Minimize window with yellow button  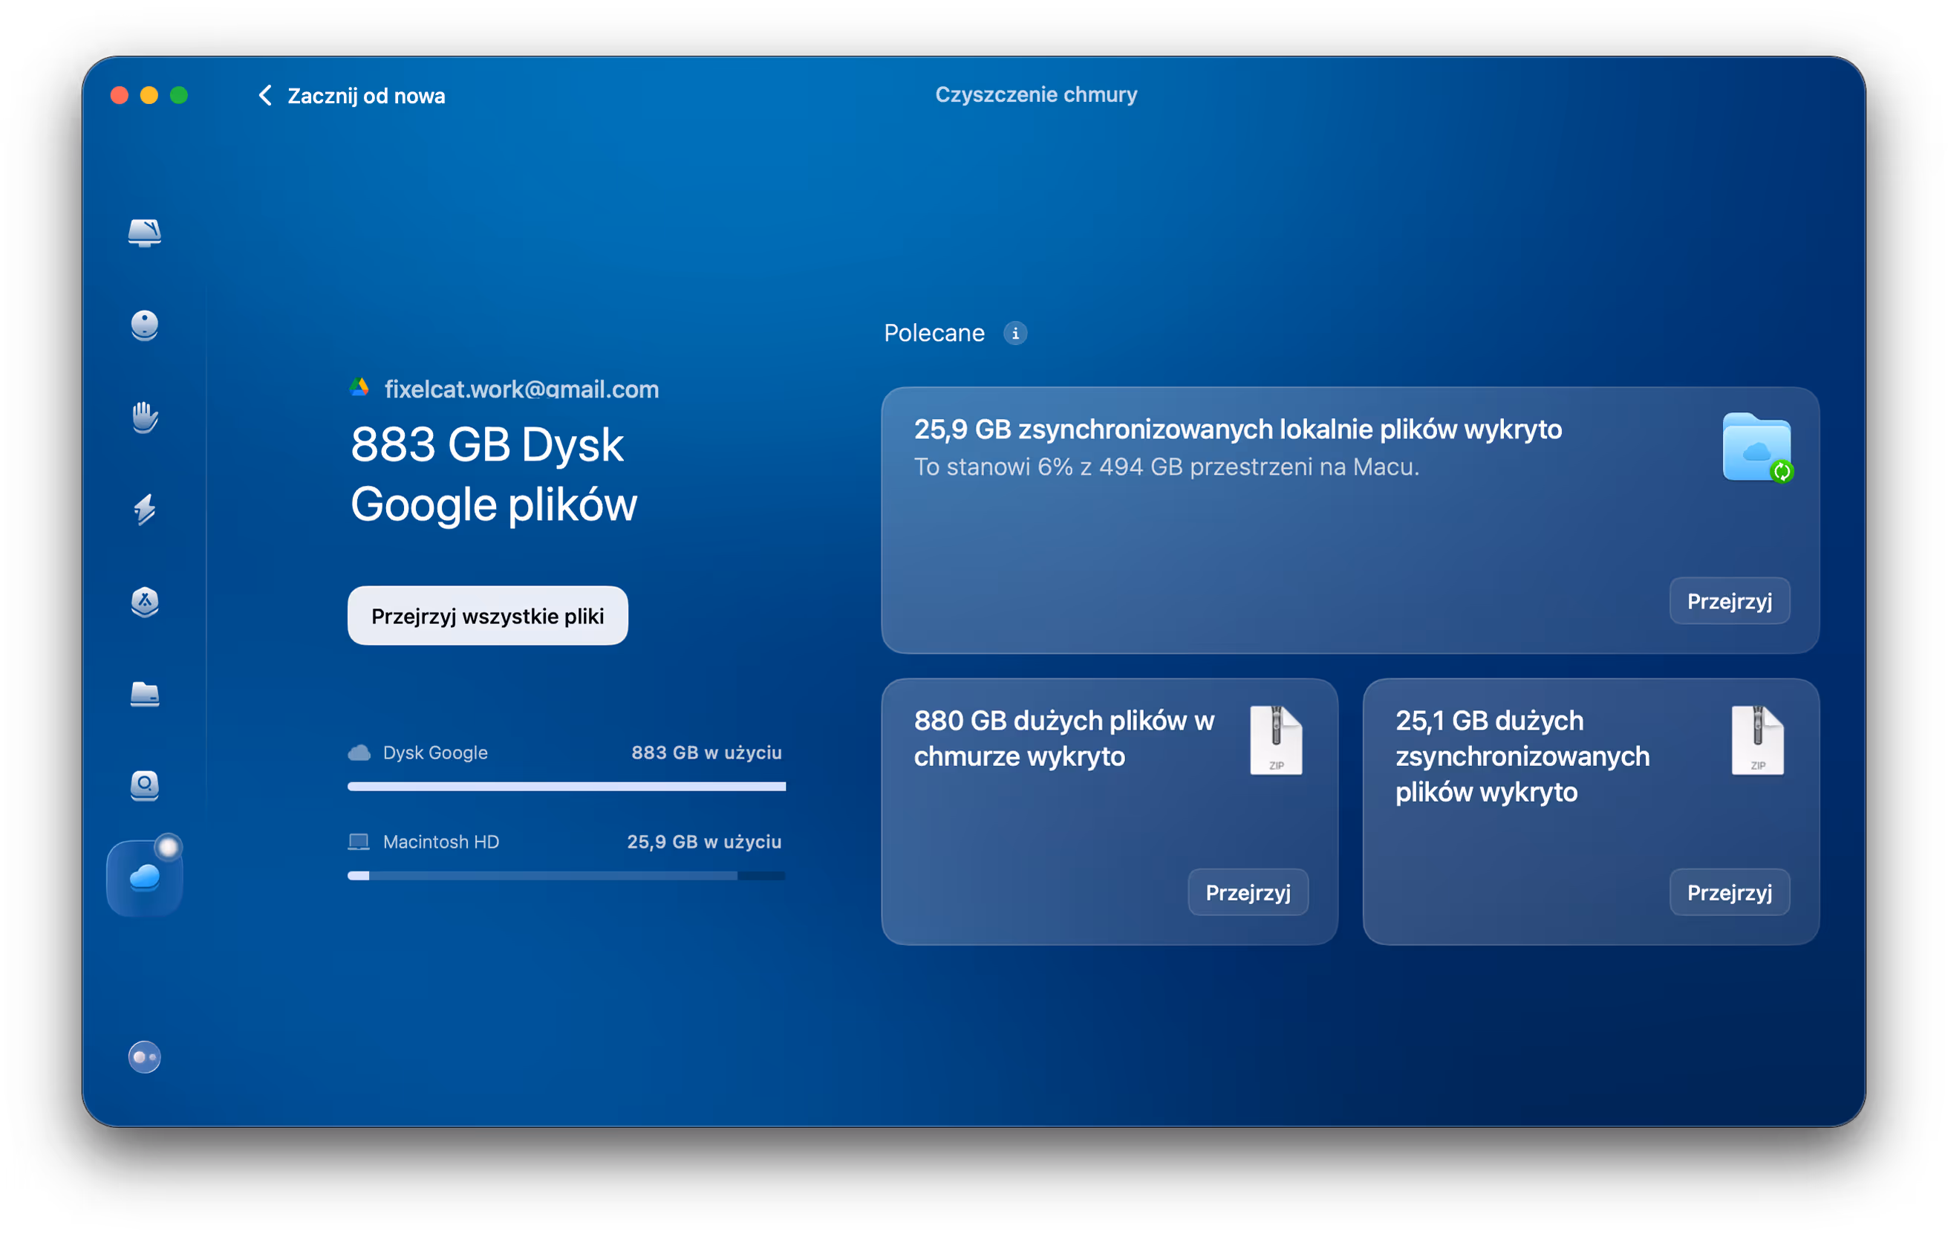[149, 95]
